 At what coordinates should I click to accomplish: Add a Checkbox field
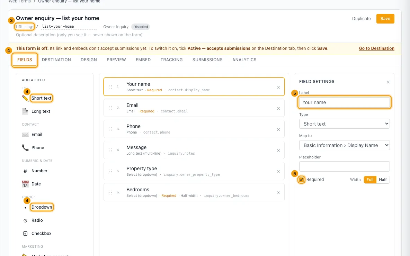coord(41,233)
